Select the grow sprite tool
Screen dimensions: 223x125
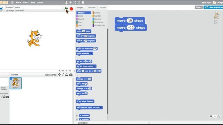coord(75,2)
